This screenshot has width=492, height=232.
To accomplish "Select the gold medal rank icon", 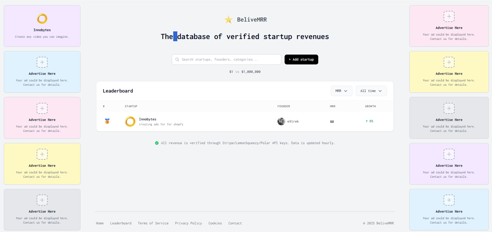I will [x=107, y=121].
